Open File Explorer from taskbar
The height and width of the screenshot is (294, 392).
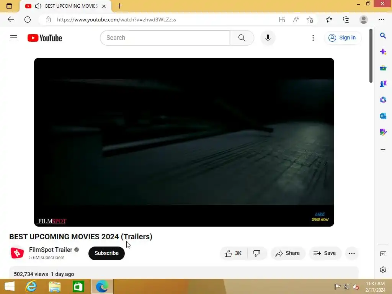coord(54,286)
